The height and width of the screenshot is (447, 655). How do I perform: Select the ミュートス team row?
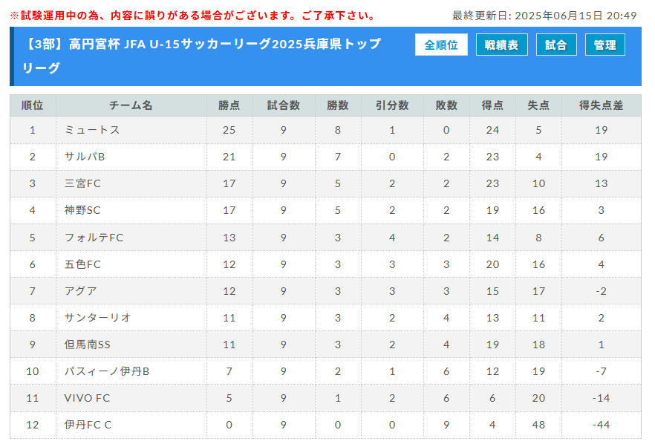(325, 130)
